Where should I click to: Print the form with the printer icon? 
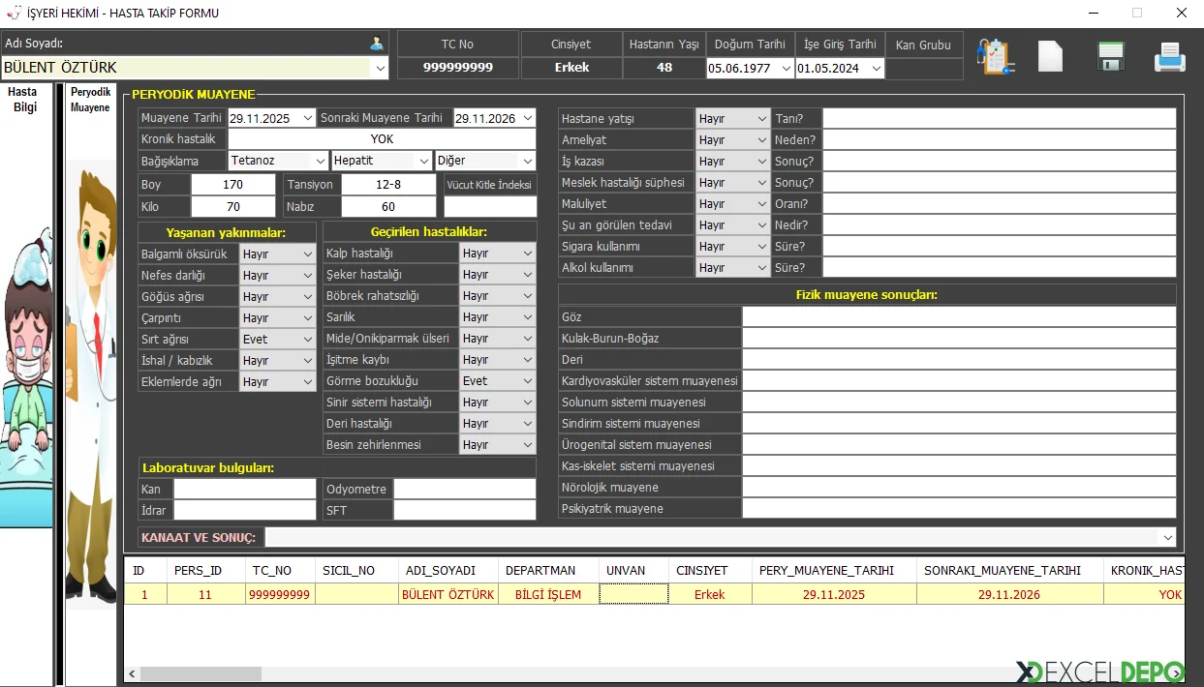tap(1169, 58)
